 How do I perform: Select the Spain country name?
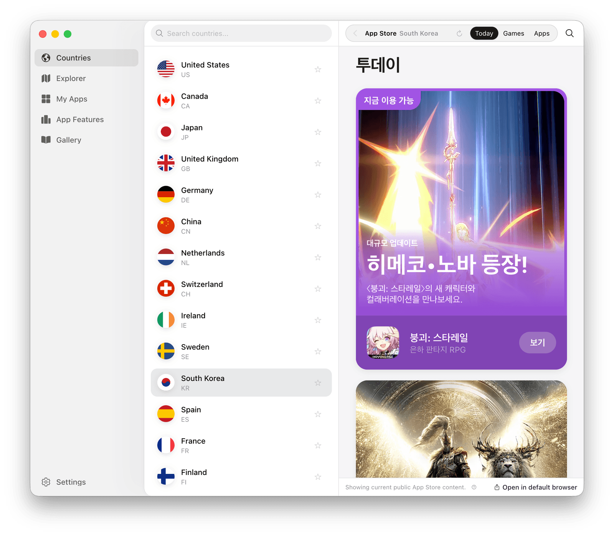coord(191,410)
